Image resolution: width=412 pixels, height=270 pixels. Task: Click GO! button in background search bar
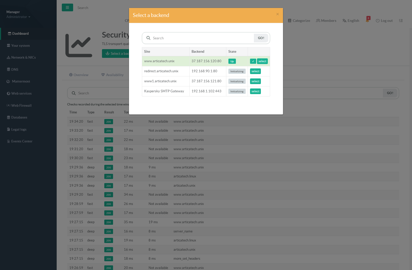click(390, 93)
